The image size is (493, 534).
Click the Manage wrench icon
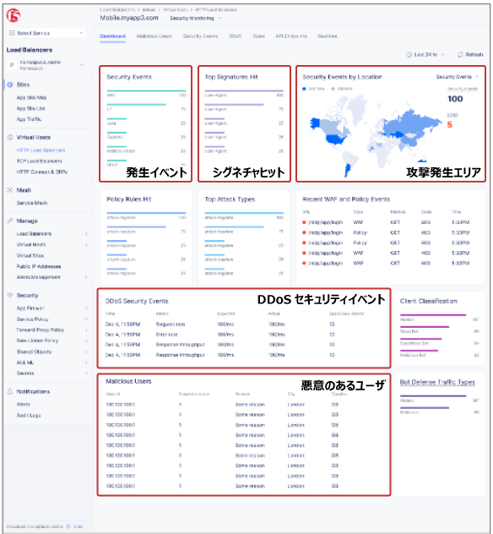10,221
